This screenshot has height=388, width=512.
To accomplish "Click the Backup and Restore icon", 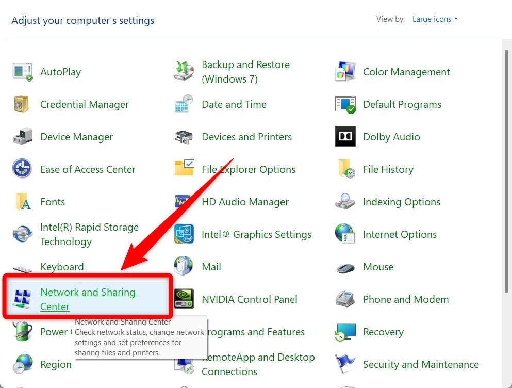I will pyautogui.click(x=184, y=71).
